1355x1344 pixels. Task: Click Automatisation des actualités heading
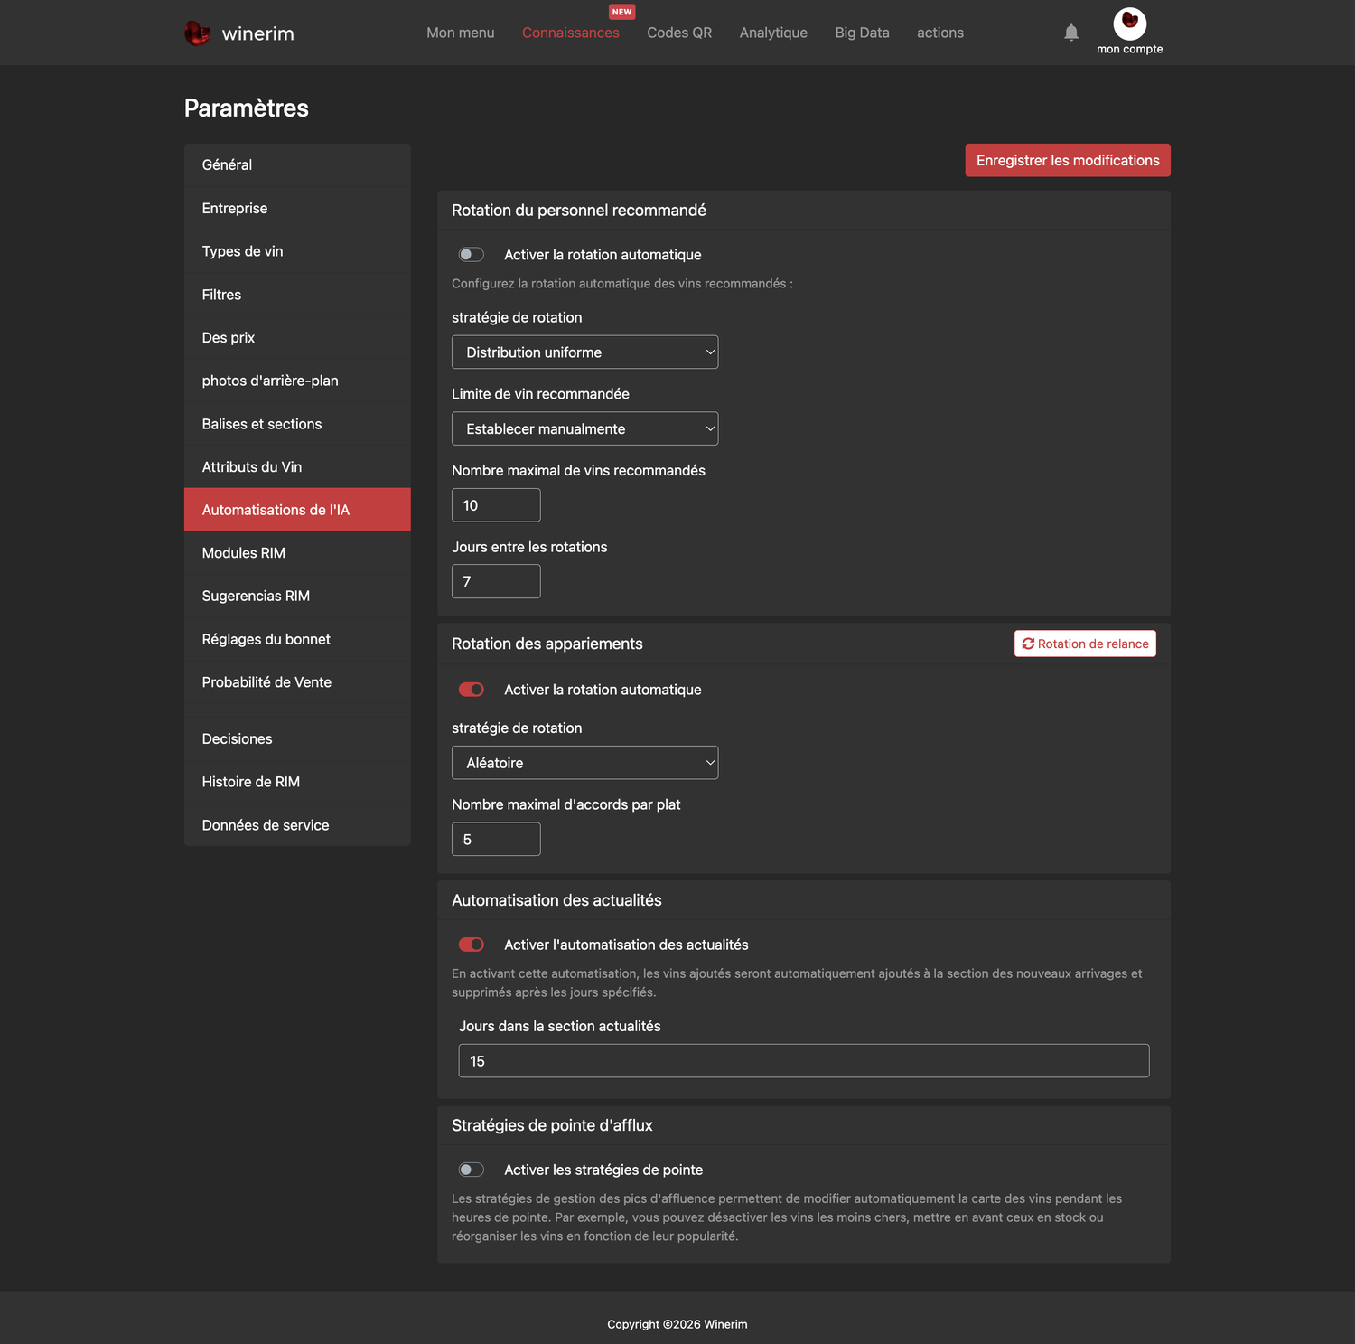click(x=556, y=900)
